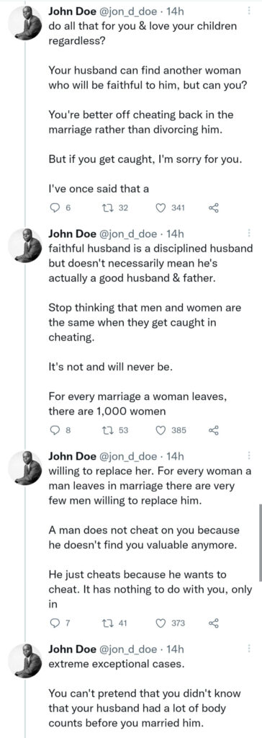
Task: View avatar on 'faithful husband' tweet
Action: point(25,245)
